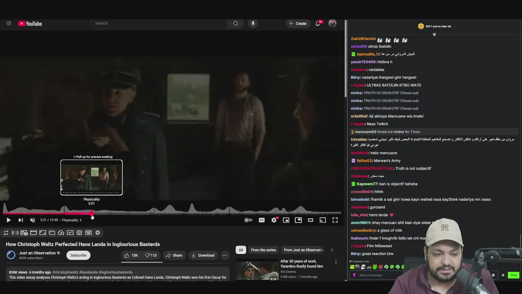Open the Create button menu

(x=298, y=23)
